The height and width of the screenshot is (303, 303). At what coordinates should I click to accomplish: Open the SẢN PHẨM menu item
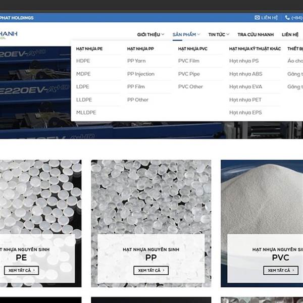[x=184, y=34]
